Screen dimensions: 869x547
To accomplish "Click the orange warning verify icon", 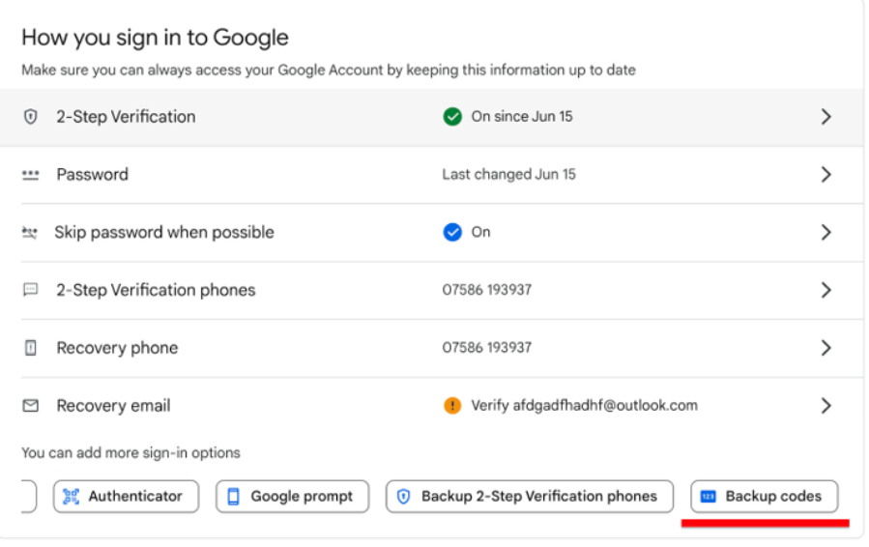I will pyautogui.click(x=451, y=406).
